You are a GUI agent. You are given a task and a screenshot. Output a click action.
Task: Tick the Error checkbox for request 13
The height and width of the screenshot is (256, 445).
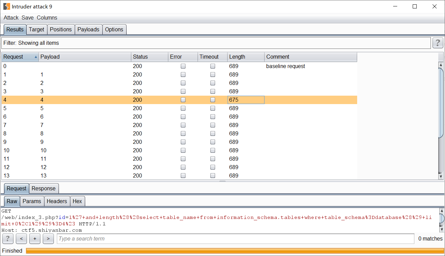click(183, 176)
